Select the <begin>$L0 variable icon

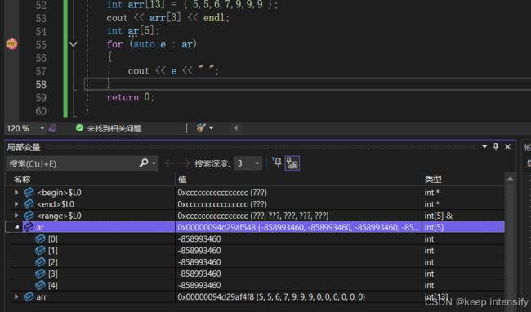(x=29, y=192)
